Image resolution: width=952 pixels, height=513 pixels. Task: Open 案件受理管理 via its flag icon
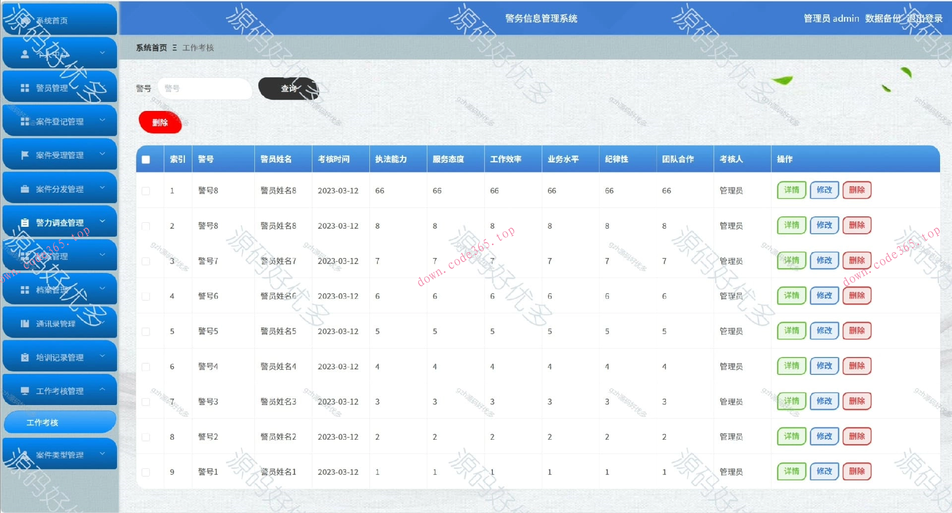(x=24, y=154)
